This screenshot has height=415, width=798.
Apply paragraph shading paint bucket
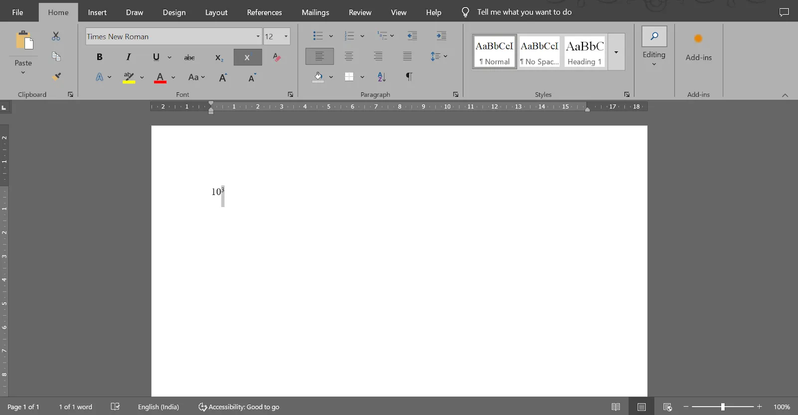[318, 77]
